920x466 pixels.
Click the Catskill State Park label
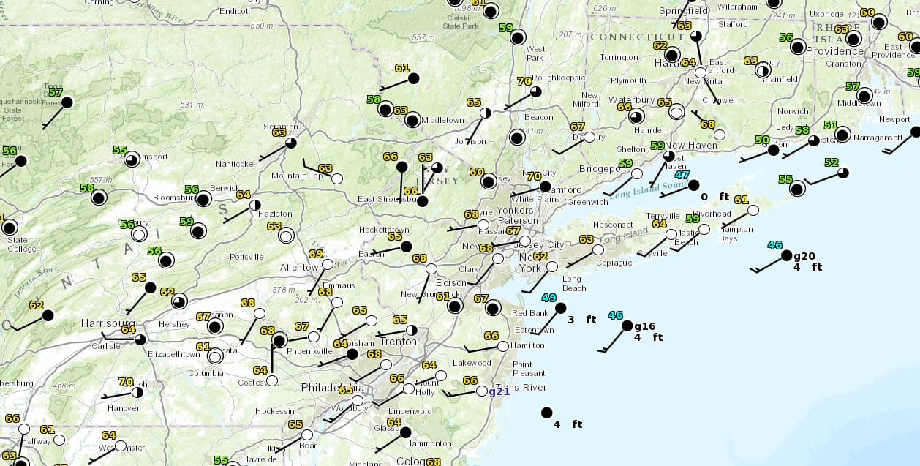[459, 22]
